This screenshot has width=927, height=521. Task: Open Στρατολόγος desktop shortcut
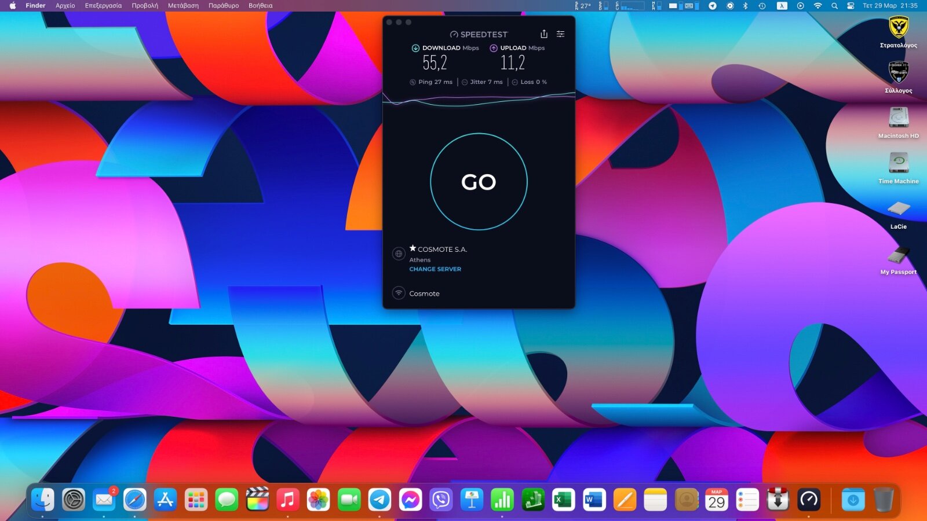pos(899,32)
